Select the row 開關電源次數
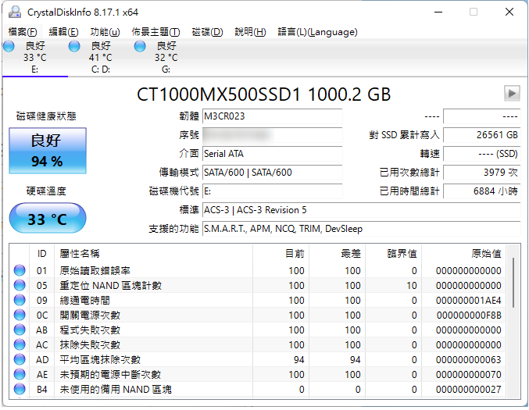Viewport: 529px width, 410px height. [258, 315]
